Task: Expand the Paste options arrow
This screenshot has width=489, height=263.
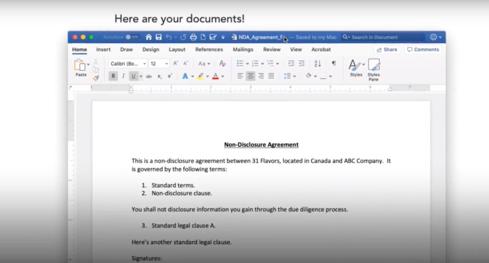Action: (89, 64)
